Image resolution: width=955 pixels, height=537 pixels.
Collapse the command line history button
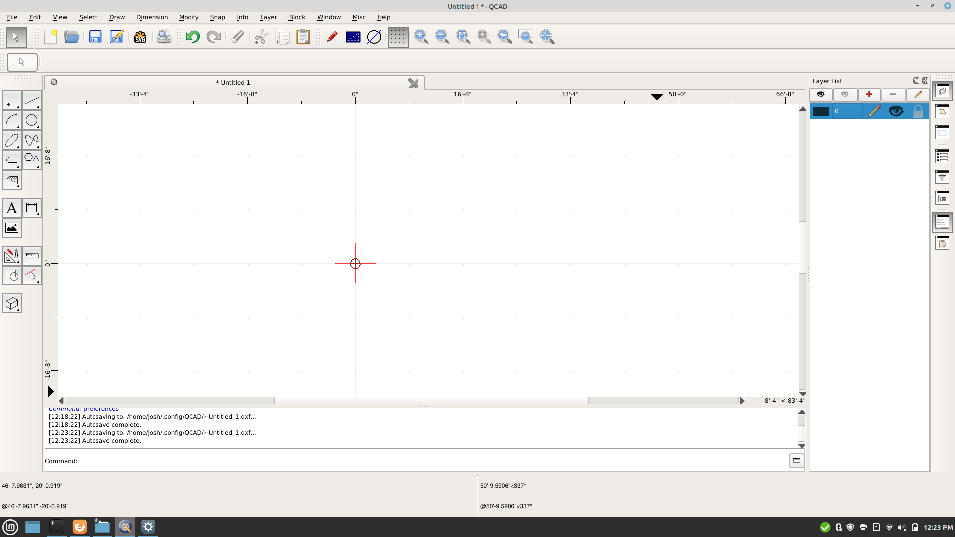796,460
